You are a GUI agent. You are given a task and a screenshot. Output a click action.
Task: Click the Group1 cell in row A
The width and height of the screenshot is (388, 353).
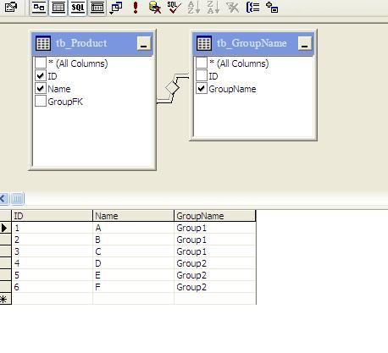pos(215,228)
